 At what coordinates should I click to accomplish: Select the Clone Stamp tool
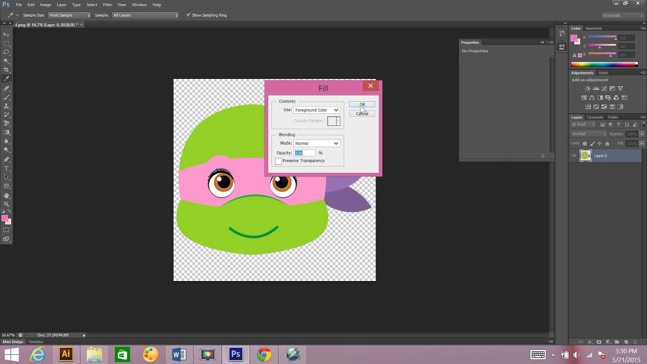tap(7, 106)
